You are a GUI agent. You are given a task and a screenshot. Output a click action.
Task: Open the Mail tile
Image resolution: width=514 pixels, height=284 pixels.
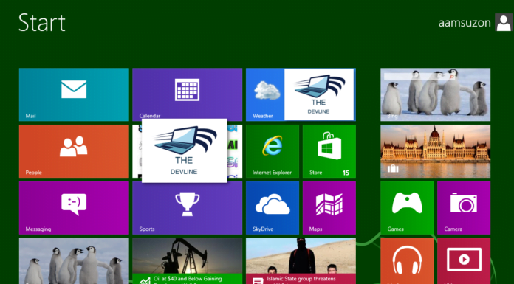[74, 94]
